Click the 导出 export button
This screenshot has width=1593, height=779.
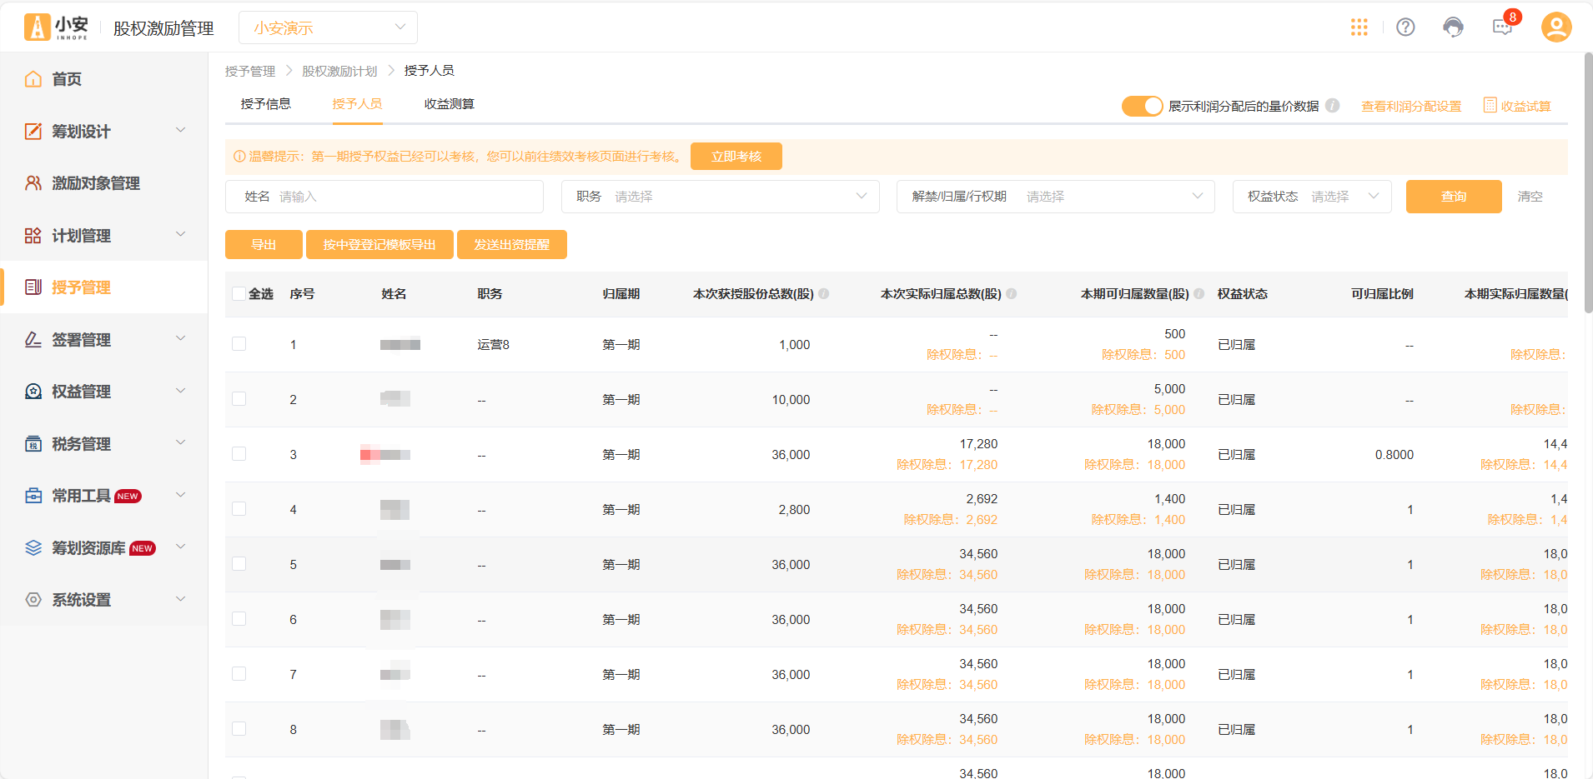coord(264,244)
